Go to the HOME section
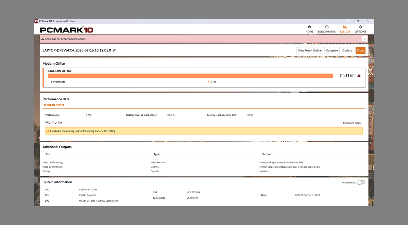Viewport: 408px width, 225px height. tap(309, 29)
